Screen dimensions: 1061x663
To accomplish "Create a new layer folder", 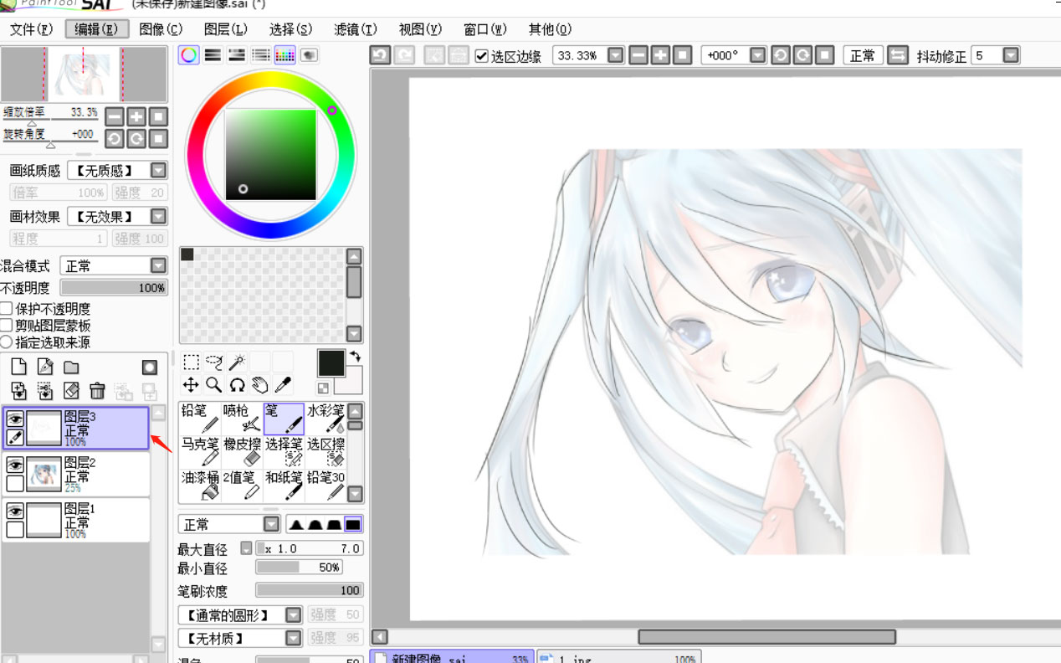I will click(71, 367).
